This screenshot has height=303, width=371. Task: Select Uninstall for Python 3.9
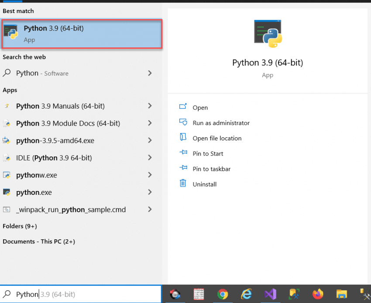coord(204,184)
